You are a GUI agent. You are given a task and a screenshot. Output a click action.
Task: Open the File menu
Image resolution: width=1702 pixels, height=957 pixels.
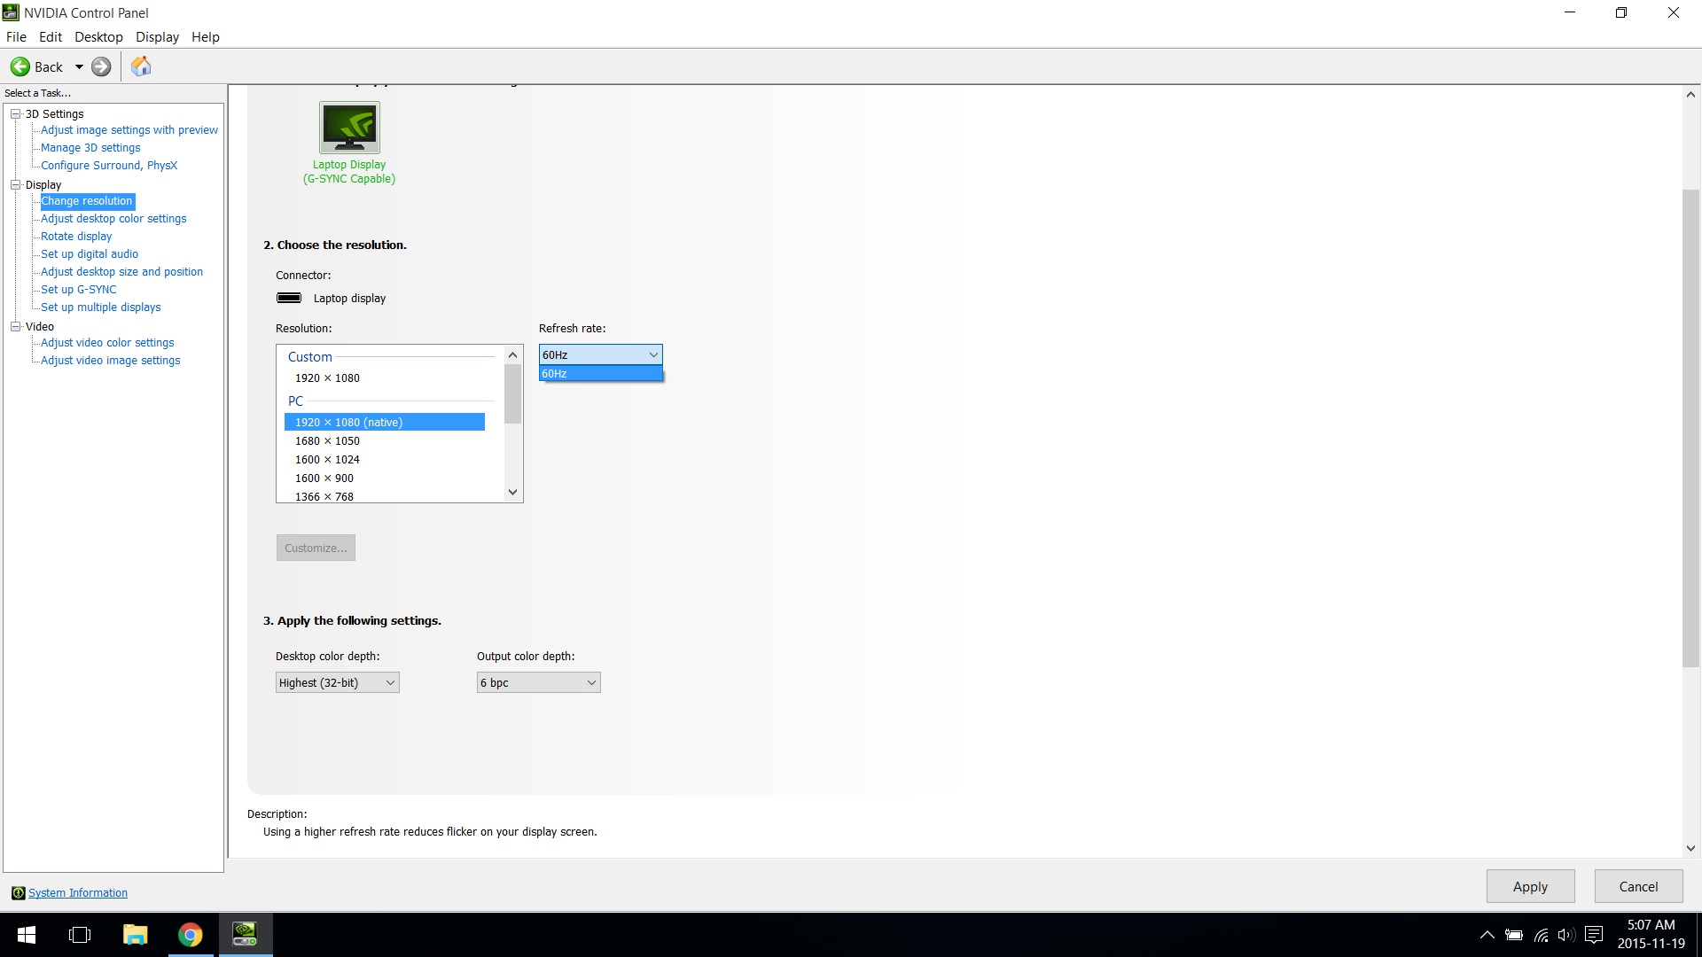pos(16,36)
